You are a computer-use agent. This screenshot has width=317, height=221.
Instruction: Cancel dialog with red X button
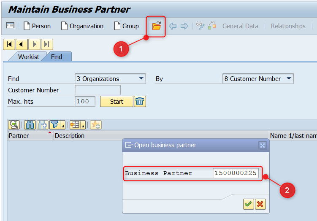pyautogui.click(x=260, y=204)
